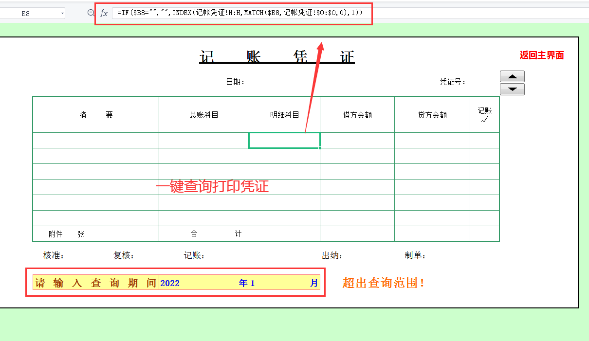Click the fx Insert Function icon

click(104, 14)
